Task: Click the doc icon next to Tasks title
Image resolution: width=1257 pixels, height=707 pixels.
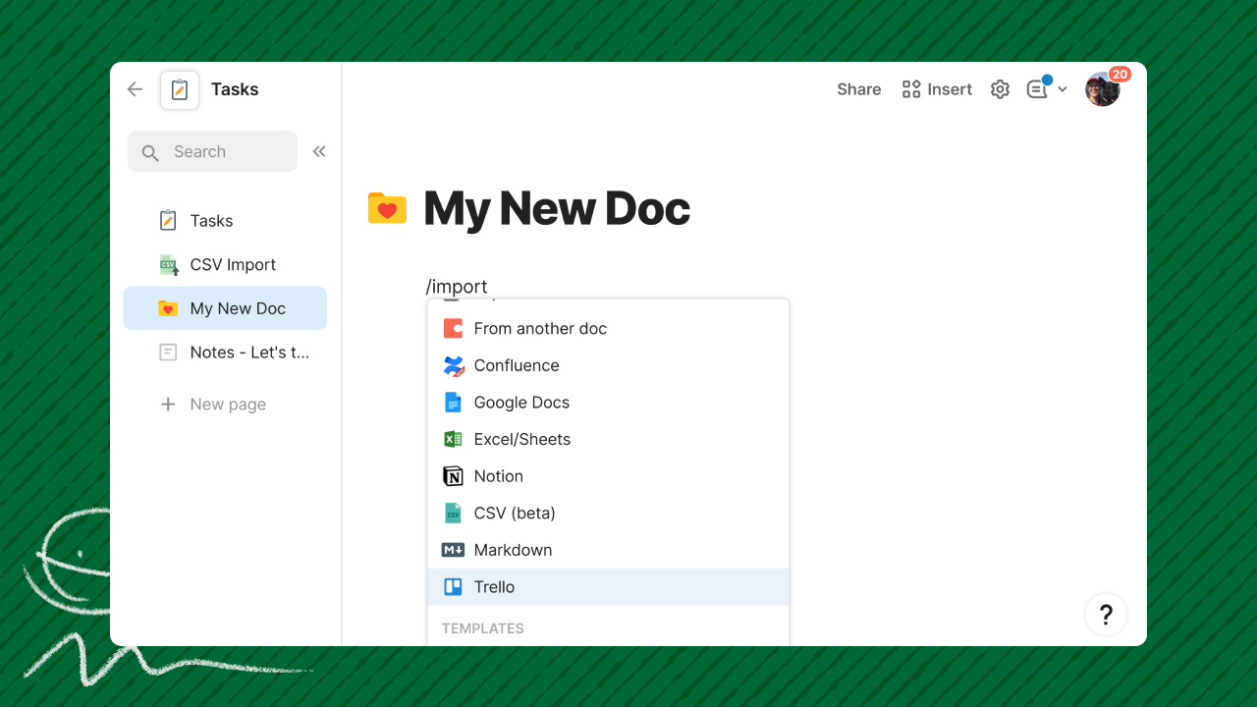Action: [180, 89]
